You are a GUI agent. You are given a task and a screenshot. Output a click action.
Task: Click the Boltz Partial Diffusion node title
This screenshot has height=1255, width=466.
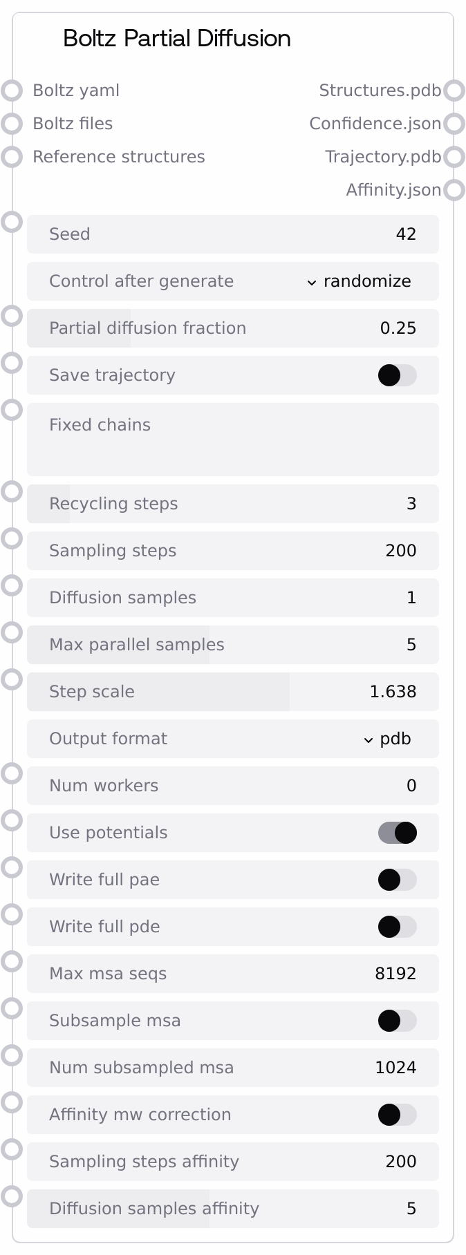point(176,38)
